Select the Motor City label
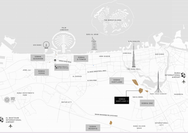The width and height of the screenshot is (188, 133). pyautogui.click(x=67, y=102)
